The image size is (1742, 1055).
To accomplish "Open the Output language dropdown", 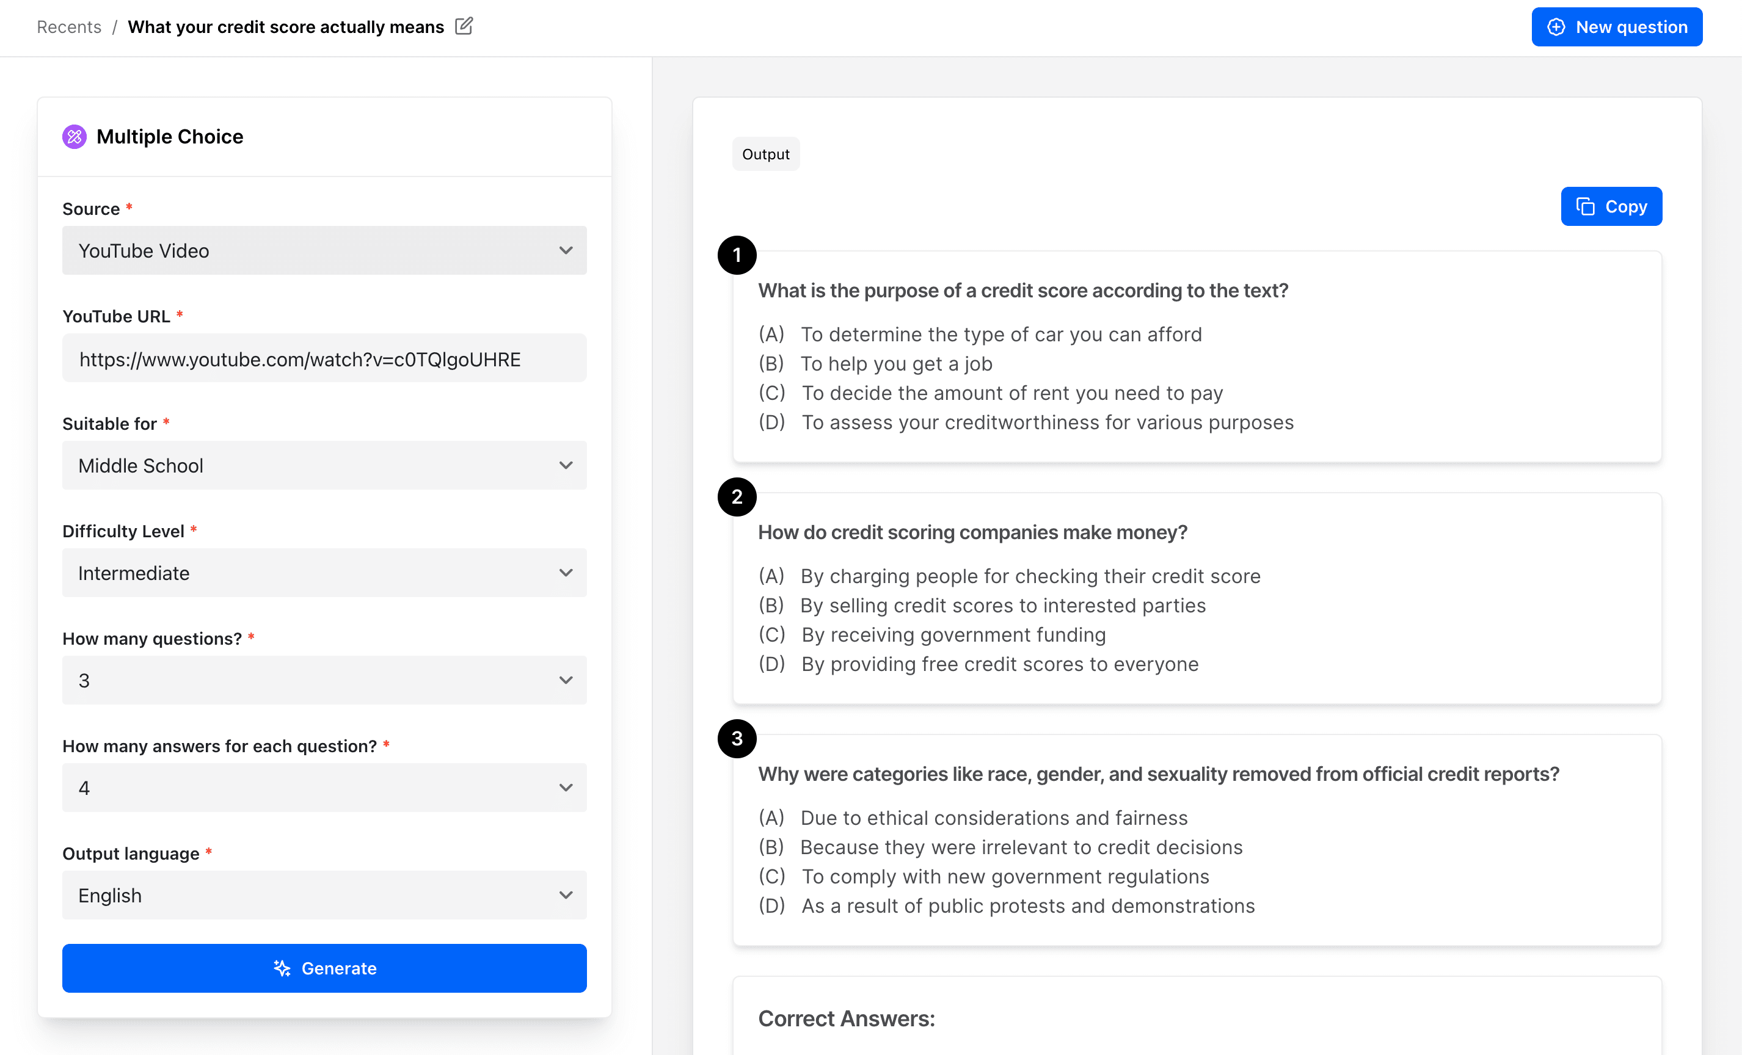I will 324,894.
